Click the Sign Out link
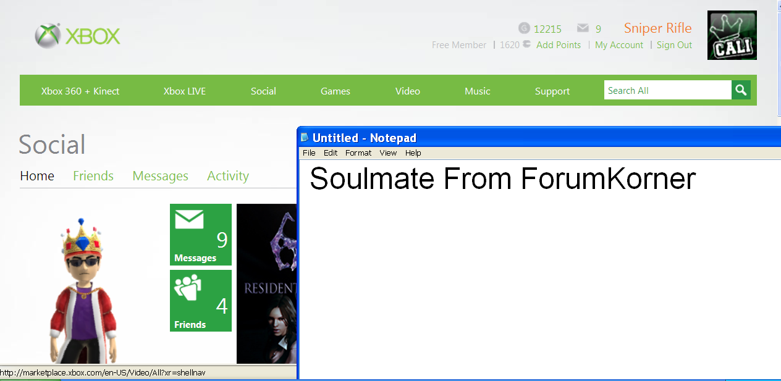Screen dimensions: 781x381 (x=674, y=45)
